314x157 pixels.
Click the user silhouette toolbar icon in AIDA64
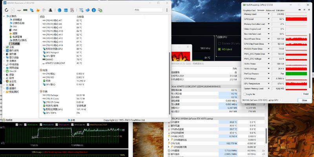pos(51,10)
